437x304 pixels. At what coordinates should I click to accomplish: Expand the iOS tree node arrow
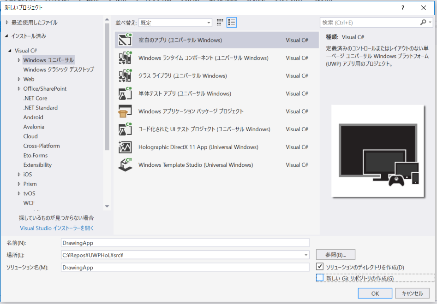(19, 174)
